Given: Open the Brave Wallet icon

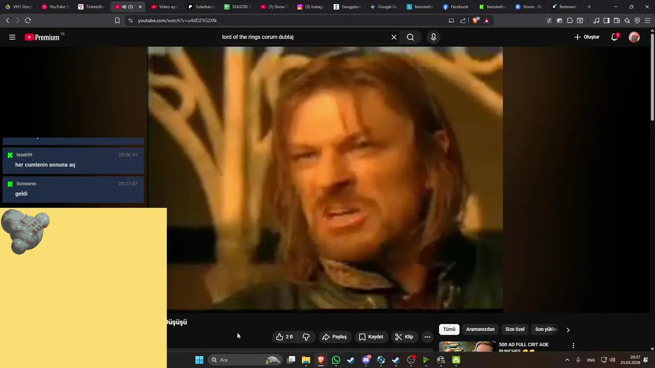Looking at the screenshot, I should point(617,20).
